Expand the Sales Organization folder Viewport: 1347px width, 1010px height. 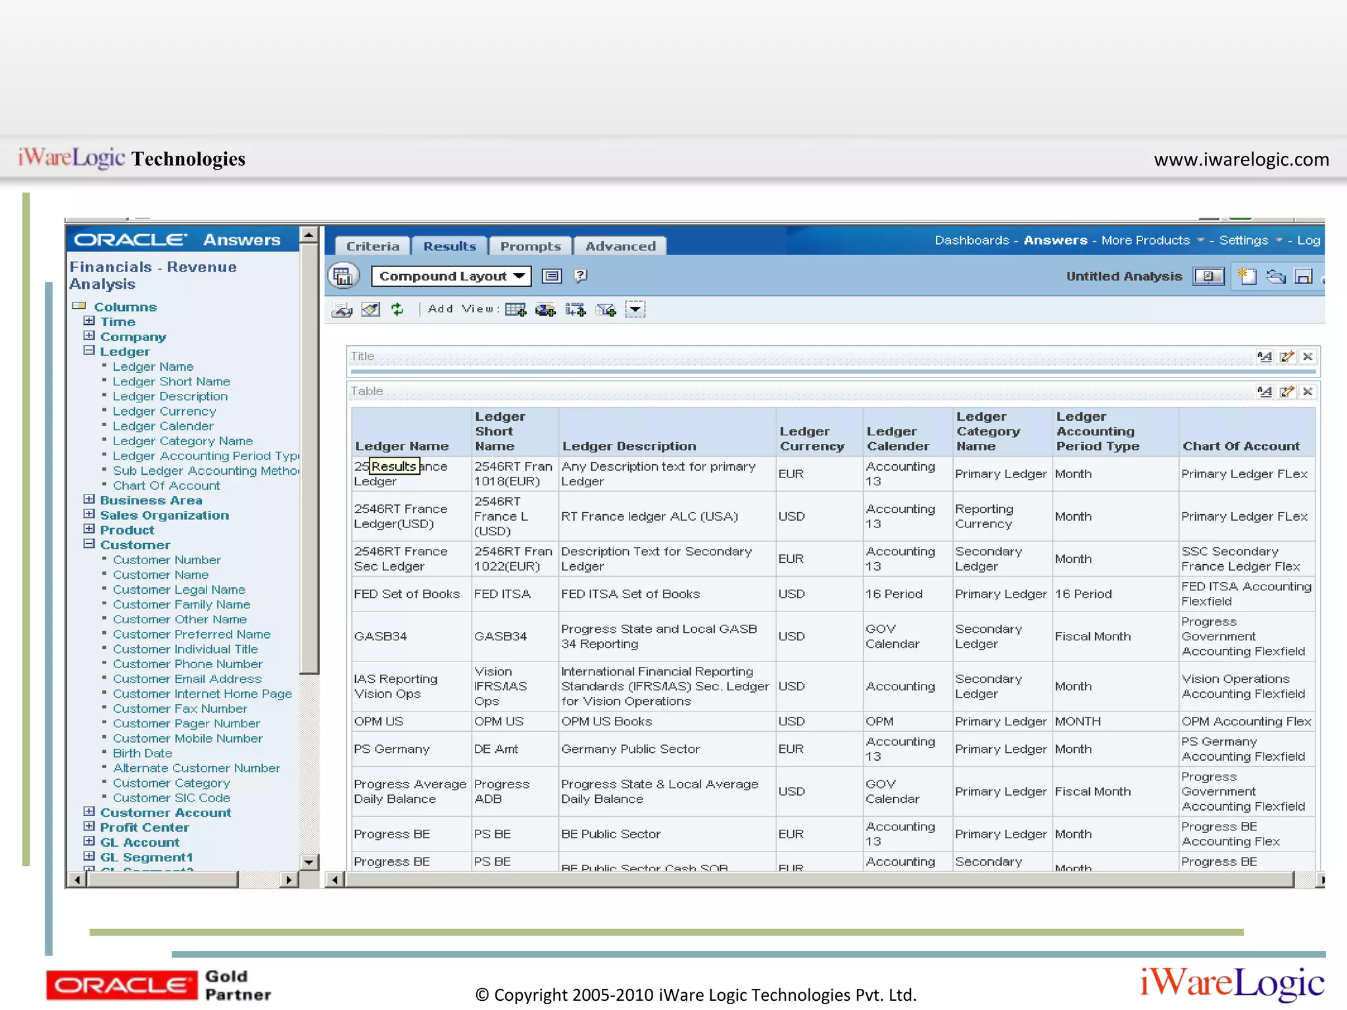89,514
